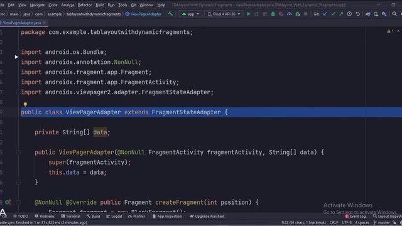Open the app run configuration dropdown
The height and width of the screenshot is (226, 402).
tap(190, 14)
